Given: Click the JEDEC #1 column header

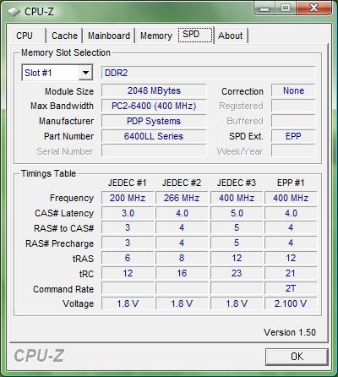Looking at the screenshot, I should 128,183.
